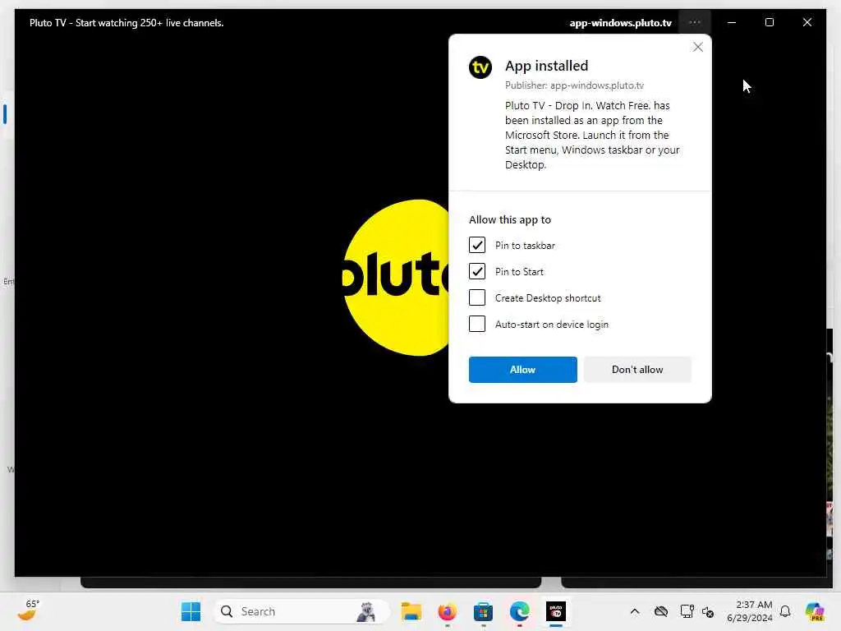Image resolution: width=841 pixels, height=631 pixels.
Task: Minimize the Pluto TV window
Action: [732, 22]
